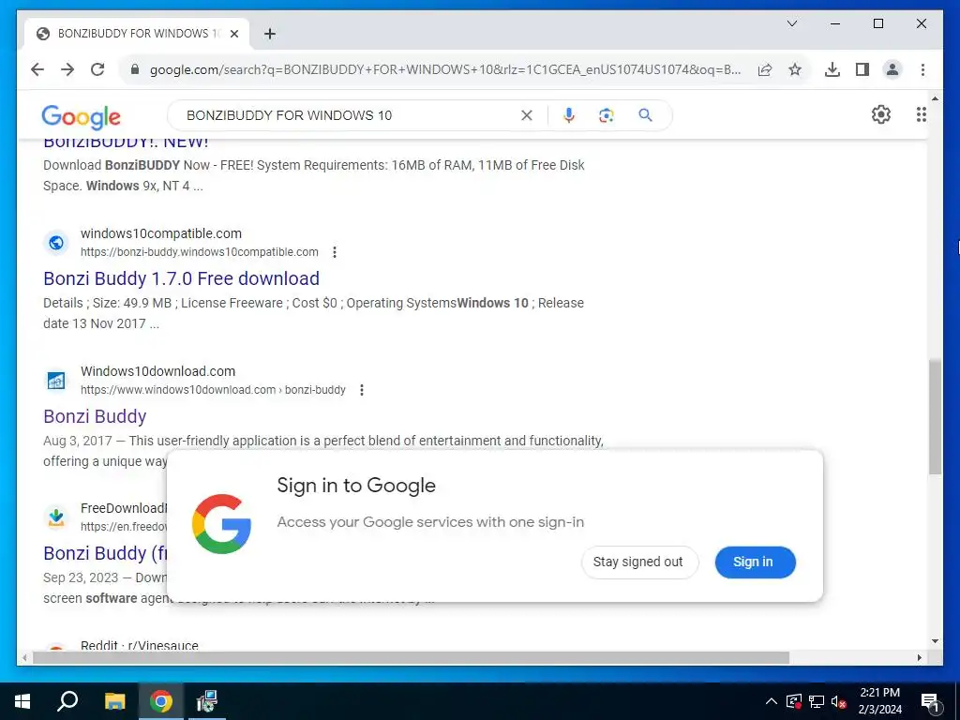The width and height of the screenshot is (960, 720).
Task: Click the horizontal scrollbar at page bottom
Action: click(x=411, y=657)
